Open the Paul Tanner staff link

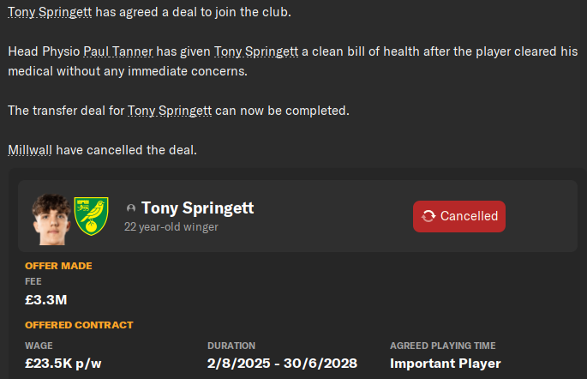(x=120, y=52)
